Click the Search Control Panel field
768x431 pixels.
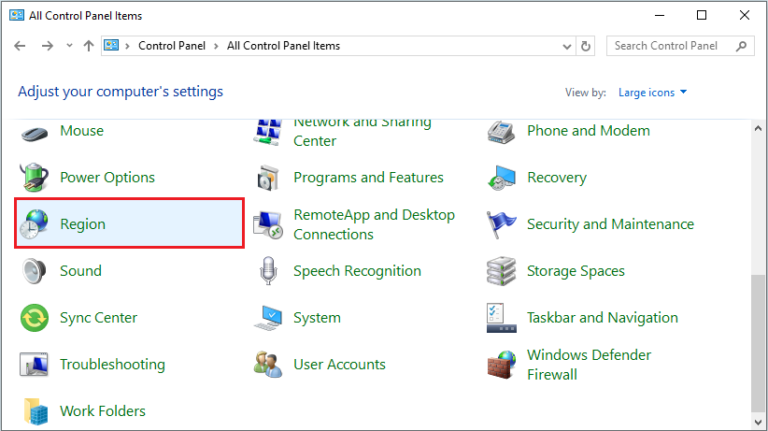[x=671, y=46]
